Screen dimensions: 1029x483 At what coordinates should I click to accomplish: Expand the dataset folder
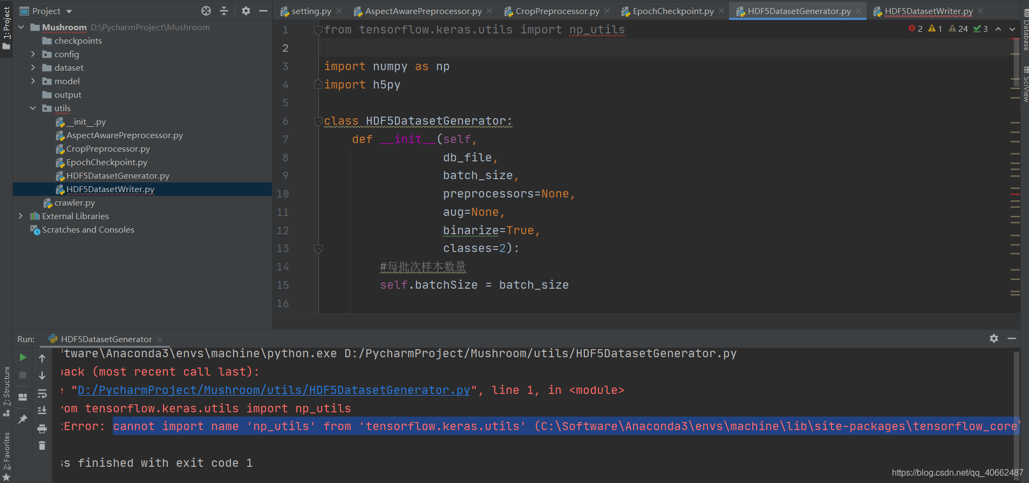coord(33,67)
